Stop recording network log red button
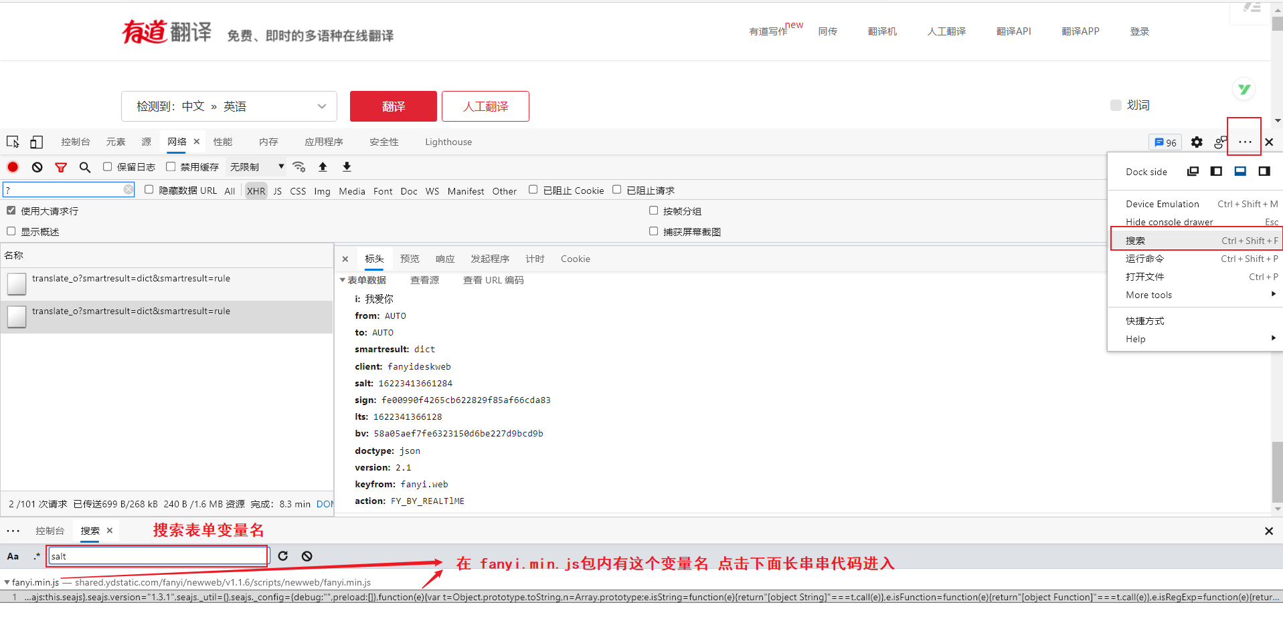 pyautogui.click(x=13, y=167)
